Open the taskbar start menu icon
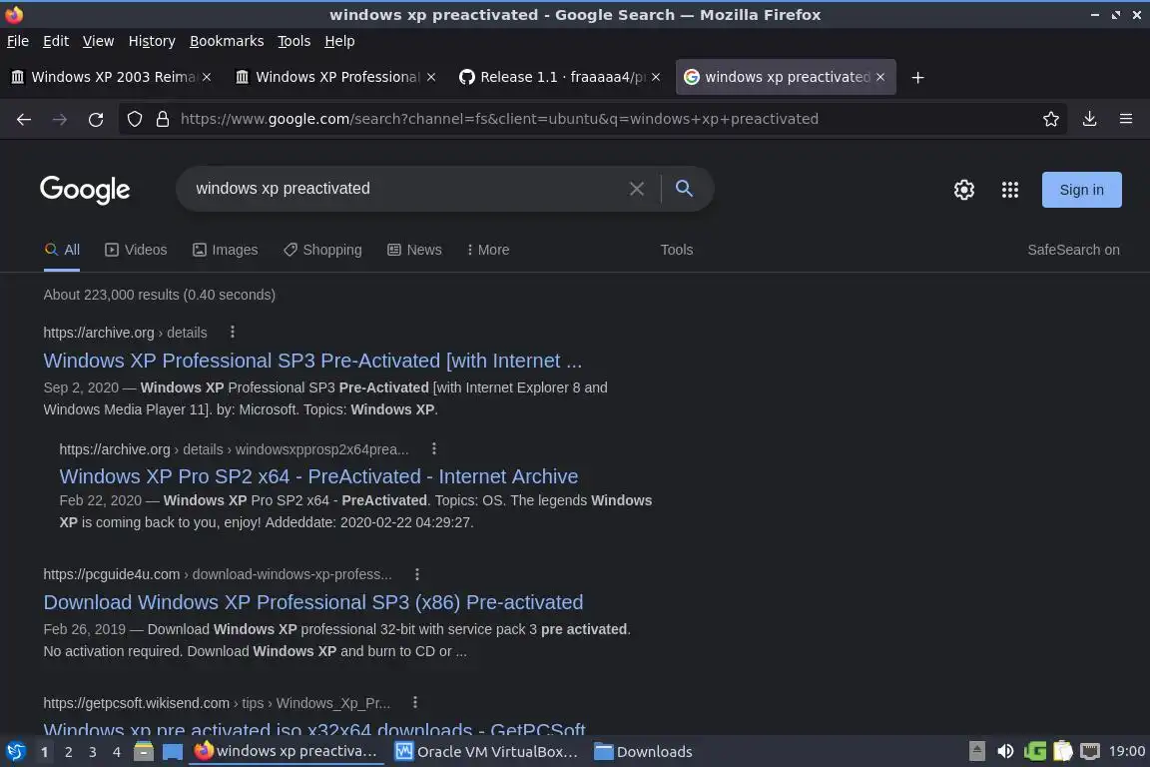Image resolution: width=1150 pixels, height=767 pixels. (x=15, y=752)
